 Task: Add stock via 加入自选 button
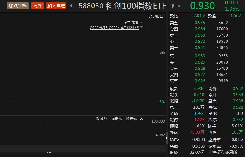pyautogui.click(x=56, y=6)
